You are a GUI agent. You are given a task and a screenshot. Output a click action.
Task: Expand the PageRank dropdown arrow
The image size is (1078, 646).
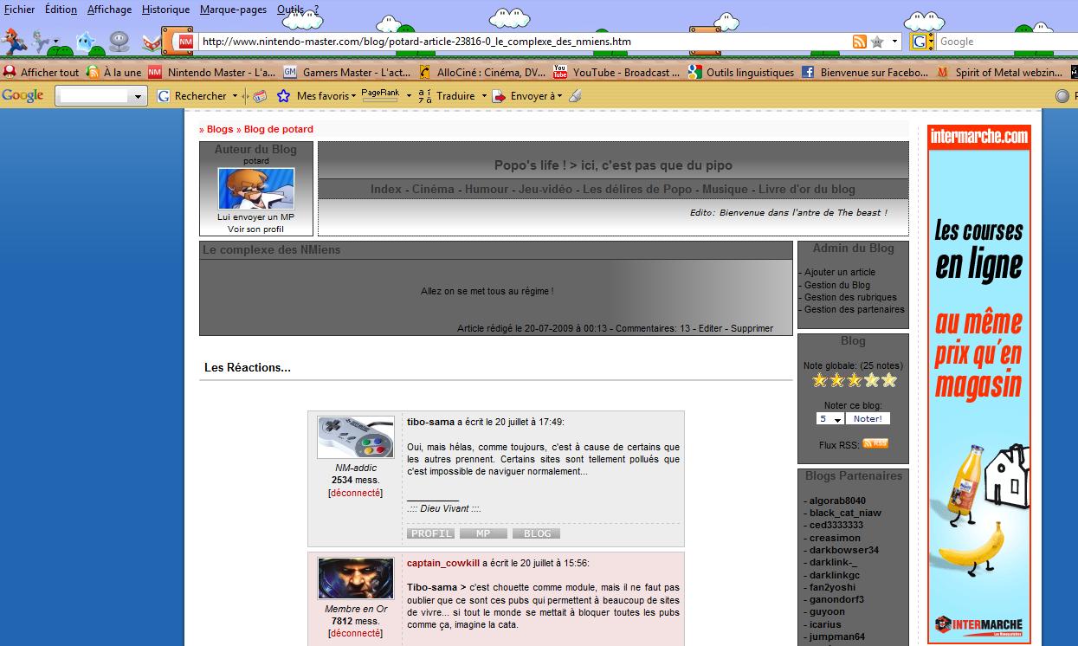tap(409, 96)
